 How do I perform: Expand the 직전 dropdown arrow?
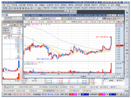[9, 38]
